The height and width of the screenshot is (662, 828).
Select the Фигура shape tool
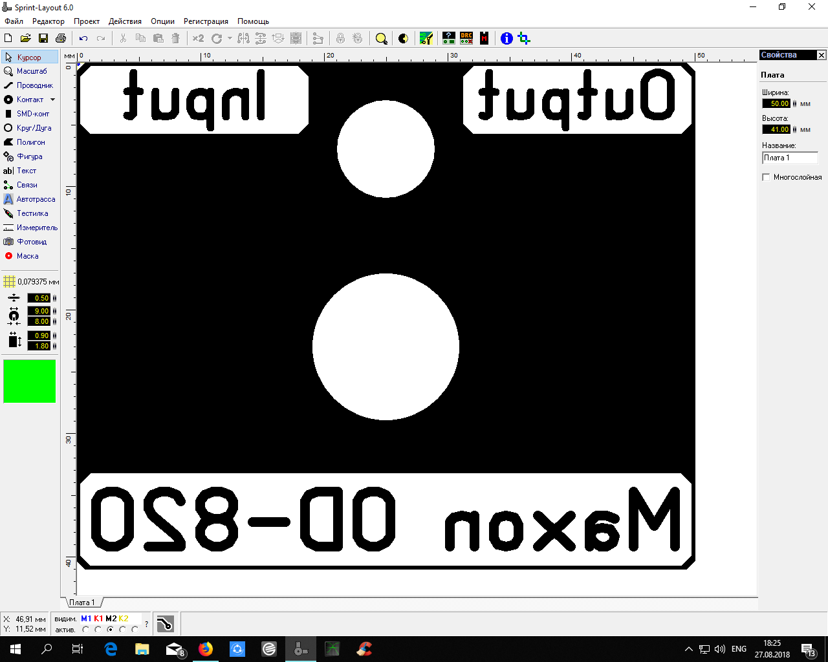30,156
